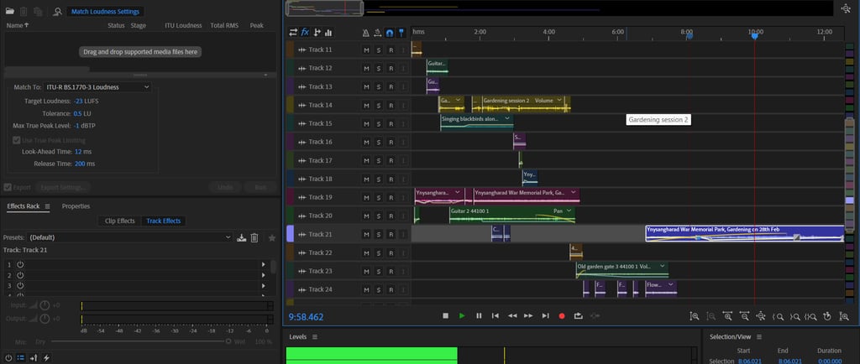Show the EQ track controls
This screenshot has height=364, width=860.
328,32
